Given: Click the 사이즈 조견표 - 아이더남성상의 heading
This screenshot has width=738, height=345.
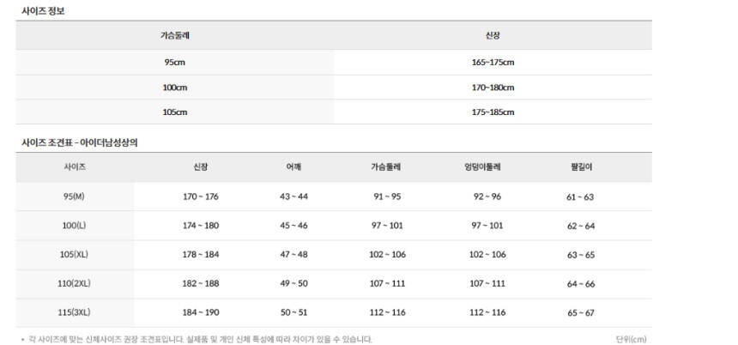Looking at the screenshot, I should (x=80, y=142).
